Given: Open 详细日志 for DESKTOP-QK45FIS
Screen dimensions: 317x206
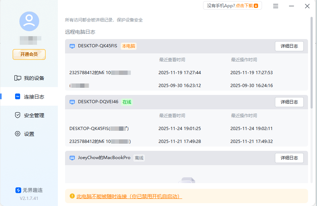Looking at the screenshot, I should pos(289,46).
